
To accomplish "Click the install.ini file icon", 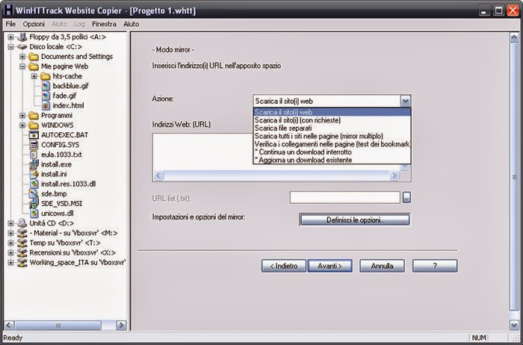I will 34,174.
